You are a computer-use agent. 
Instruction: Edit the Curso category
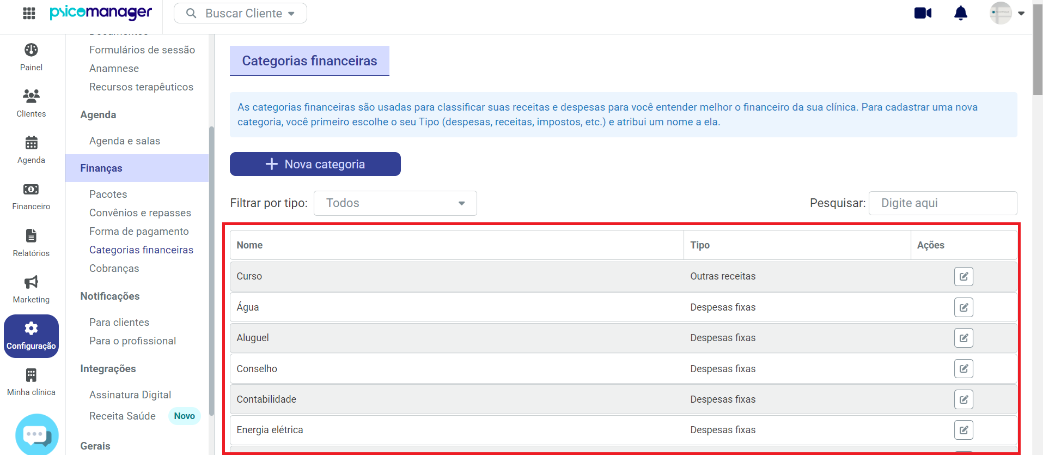coord(963,276)
